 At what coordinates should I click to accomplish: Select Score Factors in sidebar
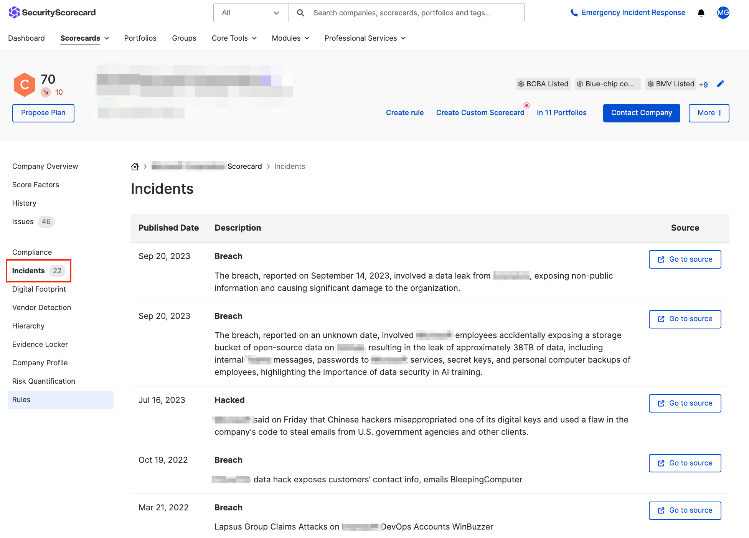(36, 185)
